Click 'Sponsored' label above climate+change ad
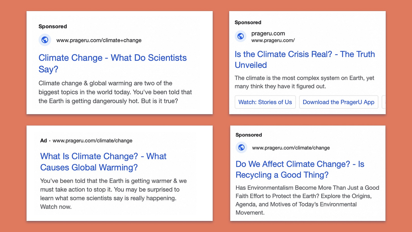Image resolution: width=412 pixels, height=232 pixels. [x=53, y=26]
